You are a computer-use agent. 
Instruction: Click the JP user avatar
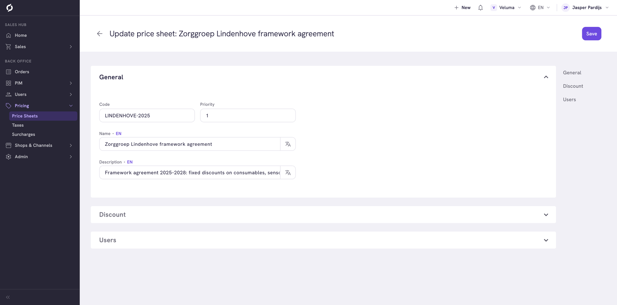tap(566, 7)
